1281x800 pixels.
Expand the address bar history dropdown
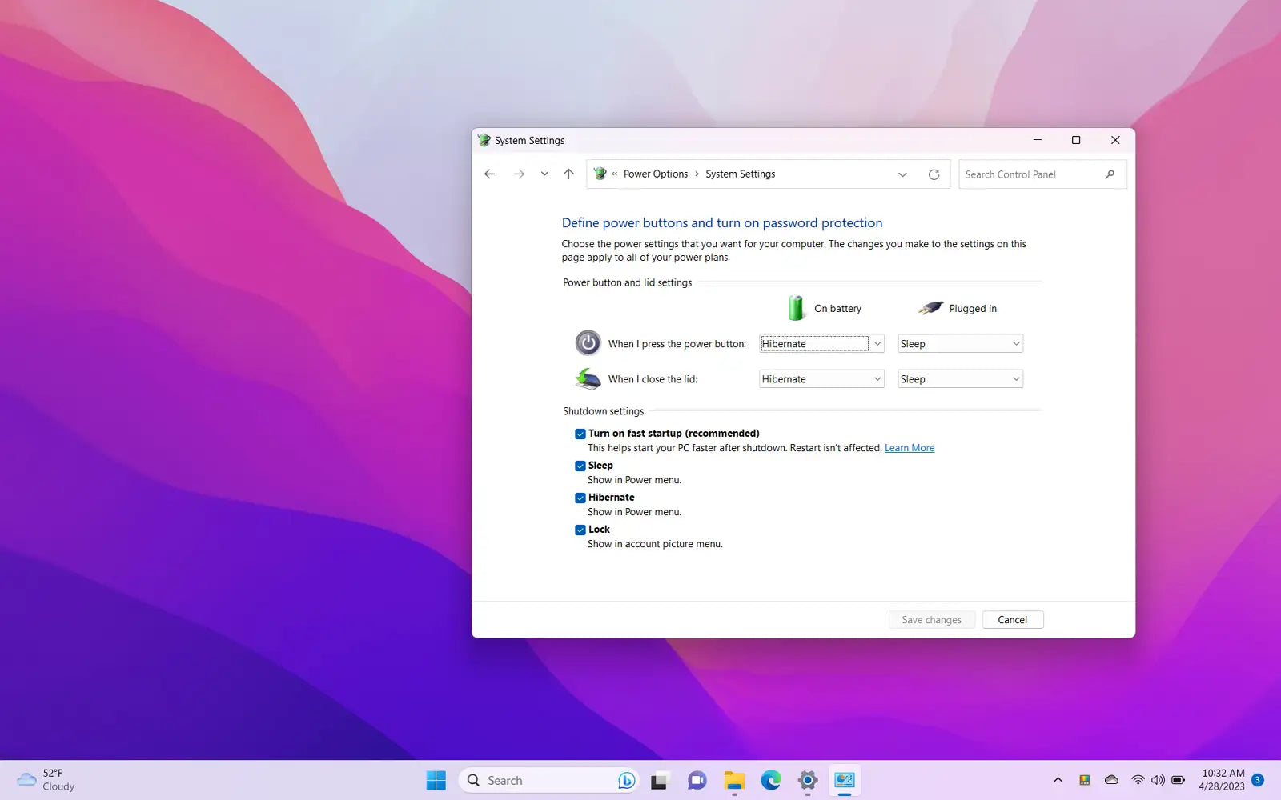coord(902,174)
